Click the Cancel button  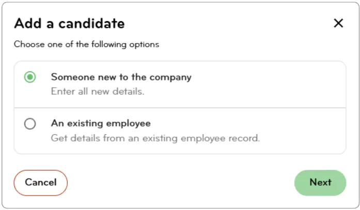pyautogui.click(x=41, y=182)
